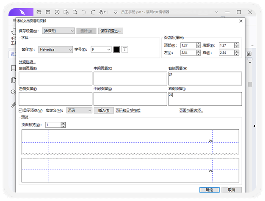Click the print icon

(x=57, y=12)
